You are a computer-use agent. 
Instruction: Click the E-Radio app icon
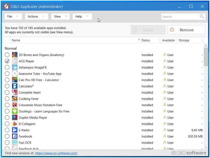point(15,130)
